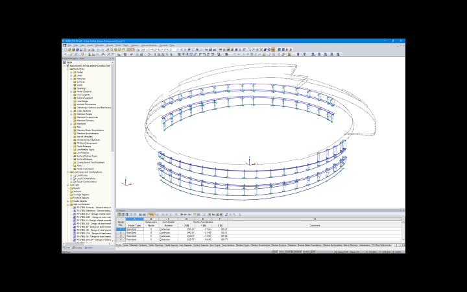Open the File menu
Viewport: 467px width, 292px height.
tap(69, 45)
